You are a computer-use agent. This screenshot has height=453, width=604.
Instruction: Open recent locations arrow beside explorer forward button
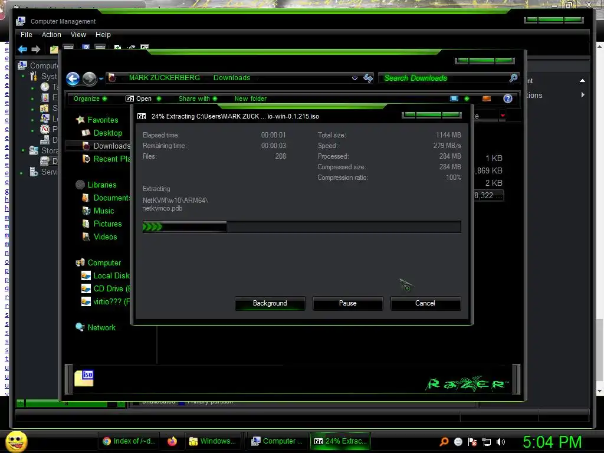coord(101,78)
